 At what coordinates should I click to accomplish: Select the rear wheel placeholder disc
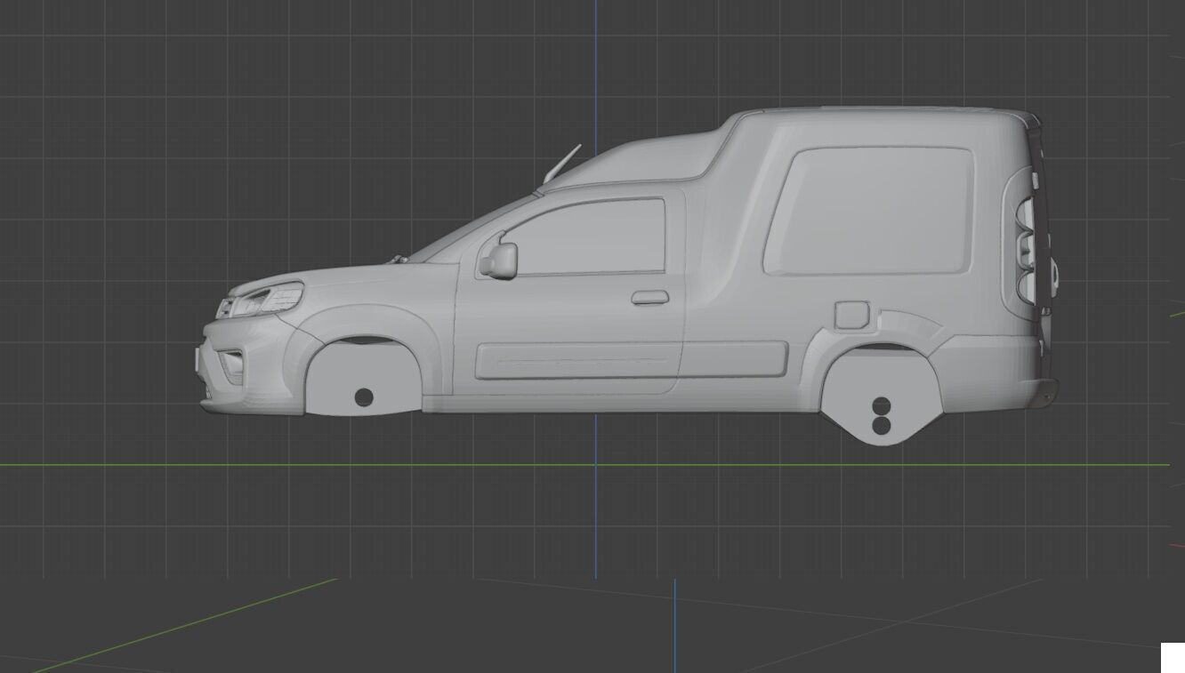[881, 397]
